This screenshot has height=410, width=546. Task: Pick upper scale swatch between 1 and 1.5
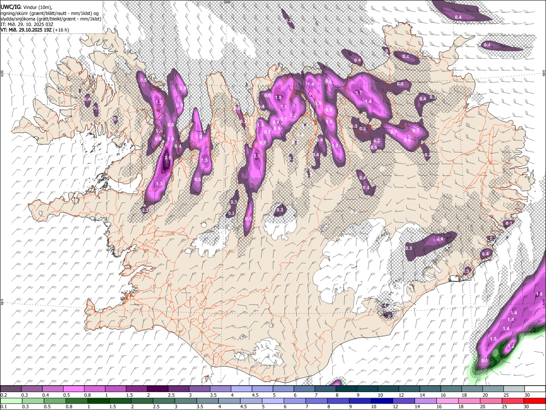(115, 389)
